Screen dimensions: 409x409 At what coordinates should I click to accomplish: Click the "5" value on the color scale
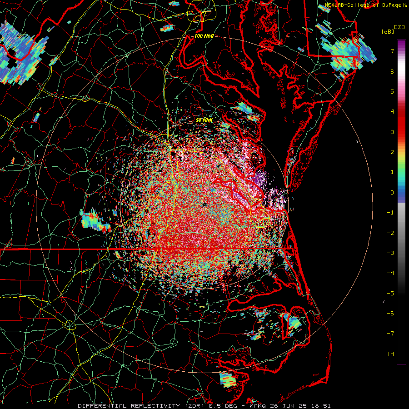392,91
